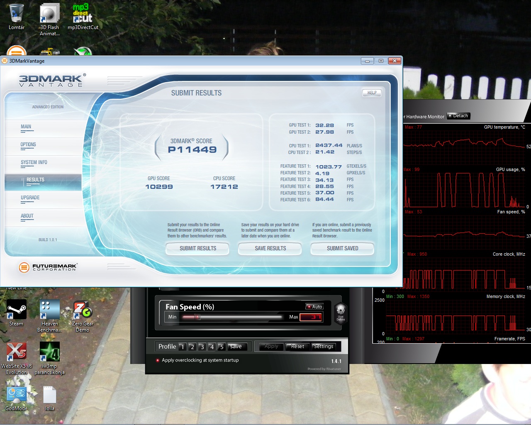The width and height of the screenshot is (531, 425).
Task: Click the Fan Speed value field showing 37
Action: point(311,317)
